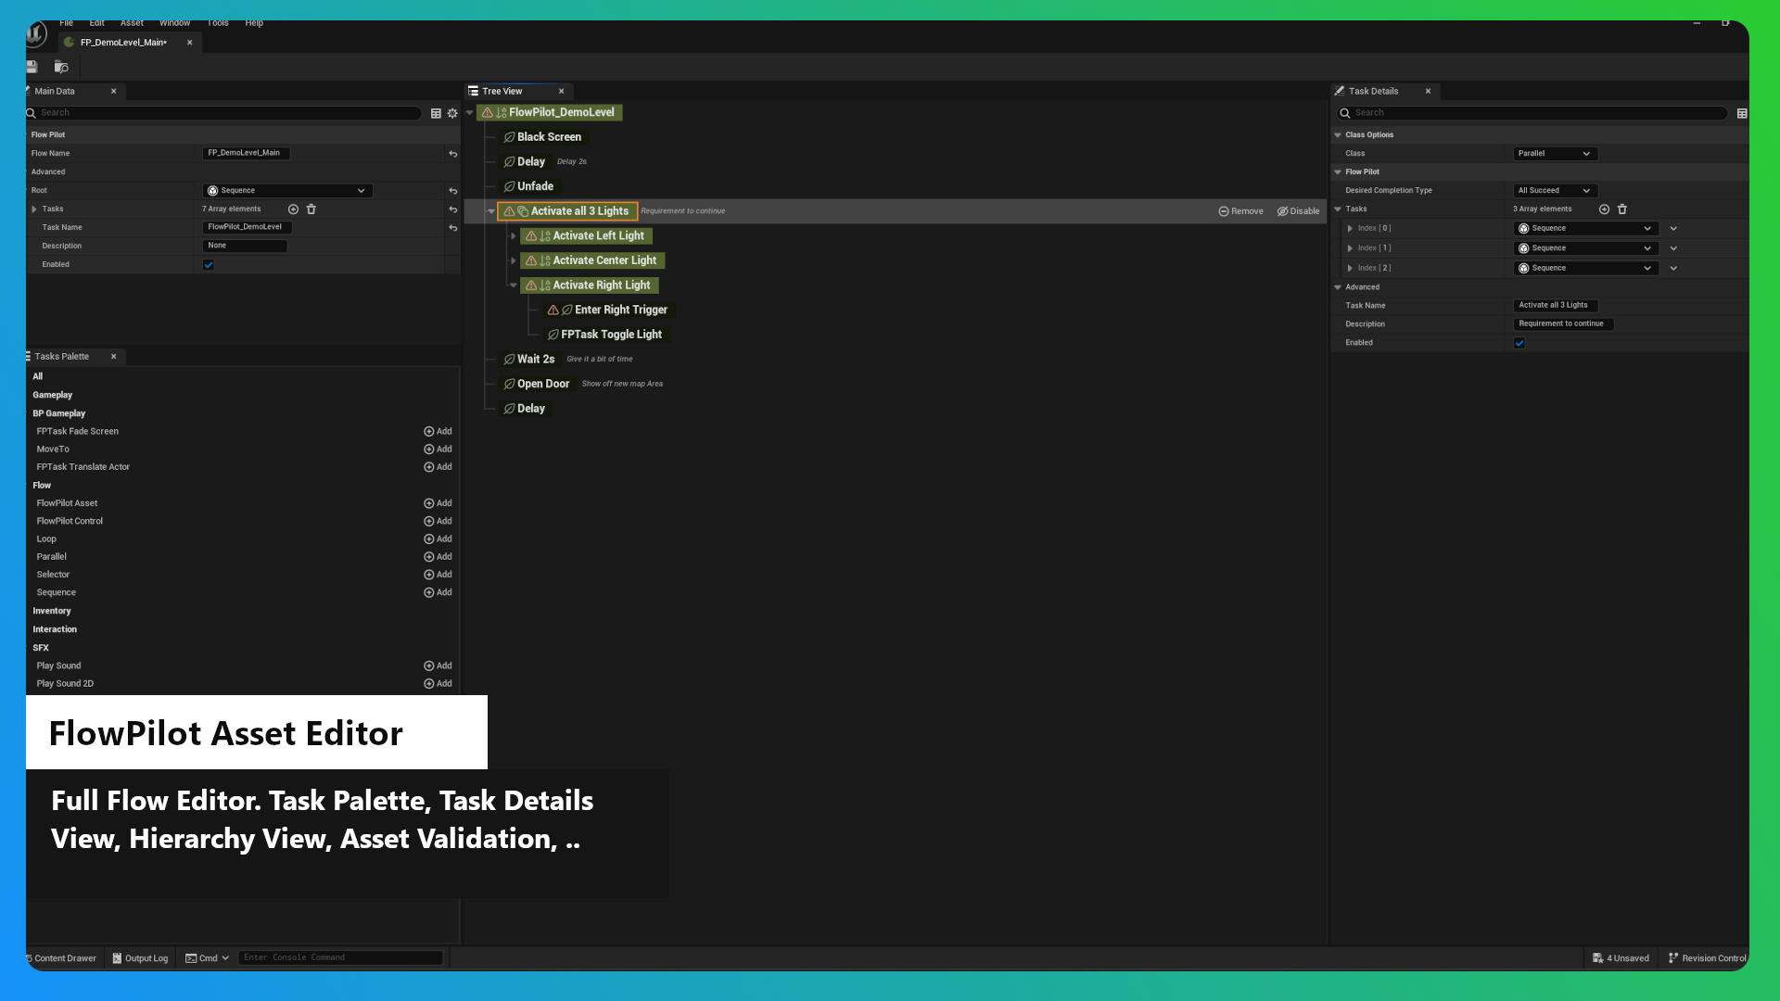1780x1001 pixels.
Task: Switch to the Tasks Palette tab
Action: (x=62, y=357)
